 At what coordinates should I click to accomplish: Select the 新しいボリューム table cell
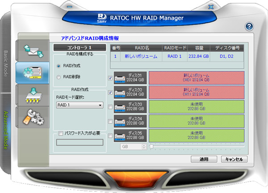point(141,57)
